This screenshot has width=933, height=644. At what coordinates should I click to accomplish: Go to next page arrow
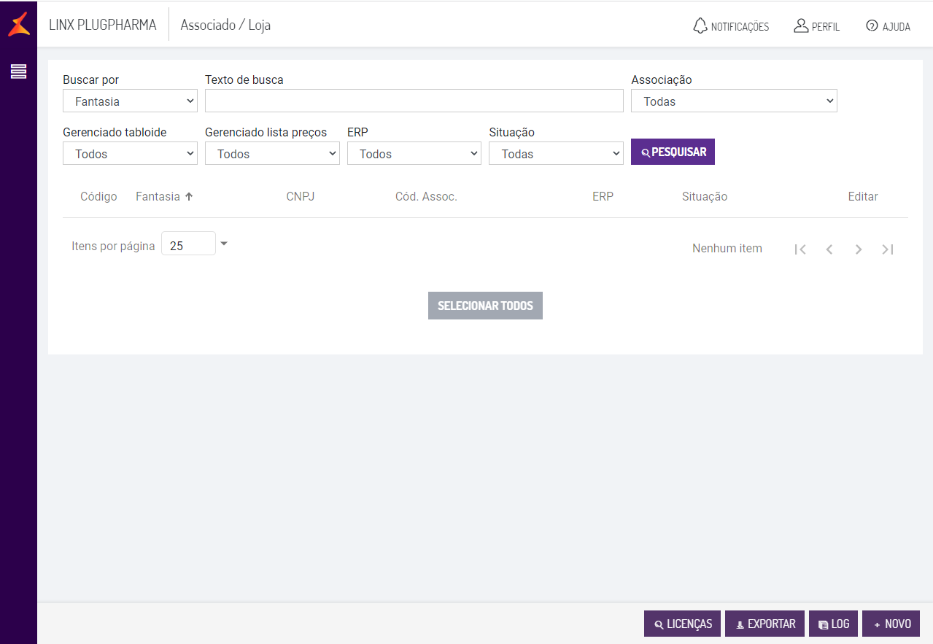click(x=859, y=249)
